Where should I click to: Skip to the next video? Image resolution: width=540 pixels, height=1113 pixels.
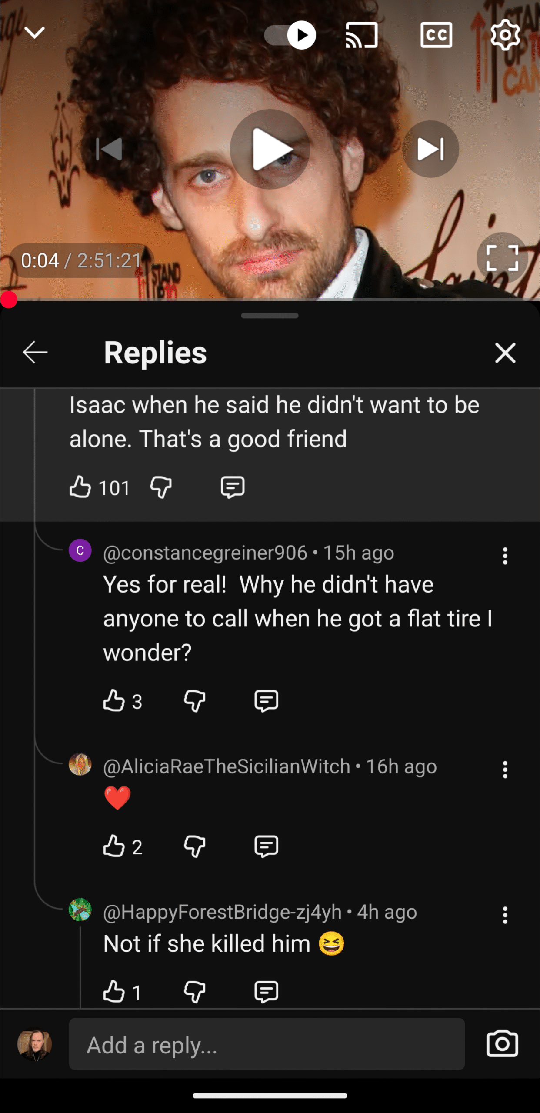(x=430, y=149)
